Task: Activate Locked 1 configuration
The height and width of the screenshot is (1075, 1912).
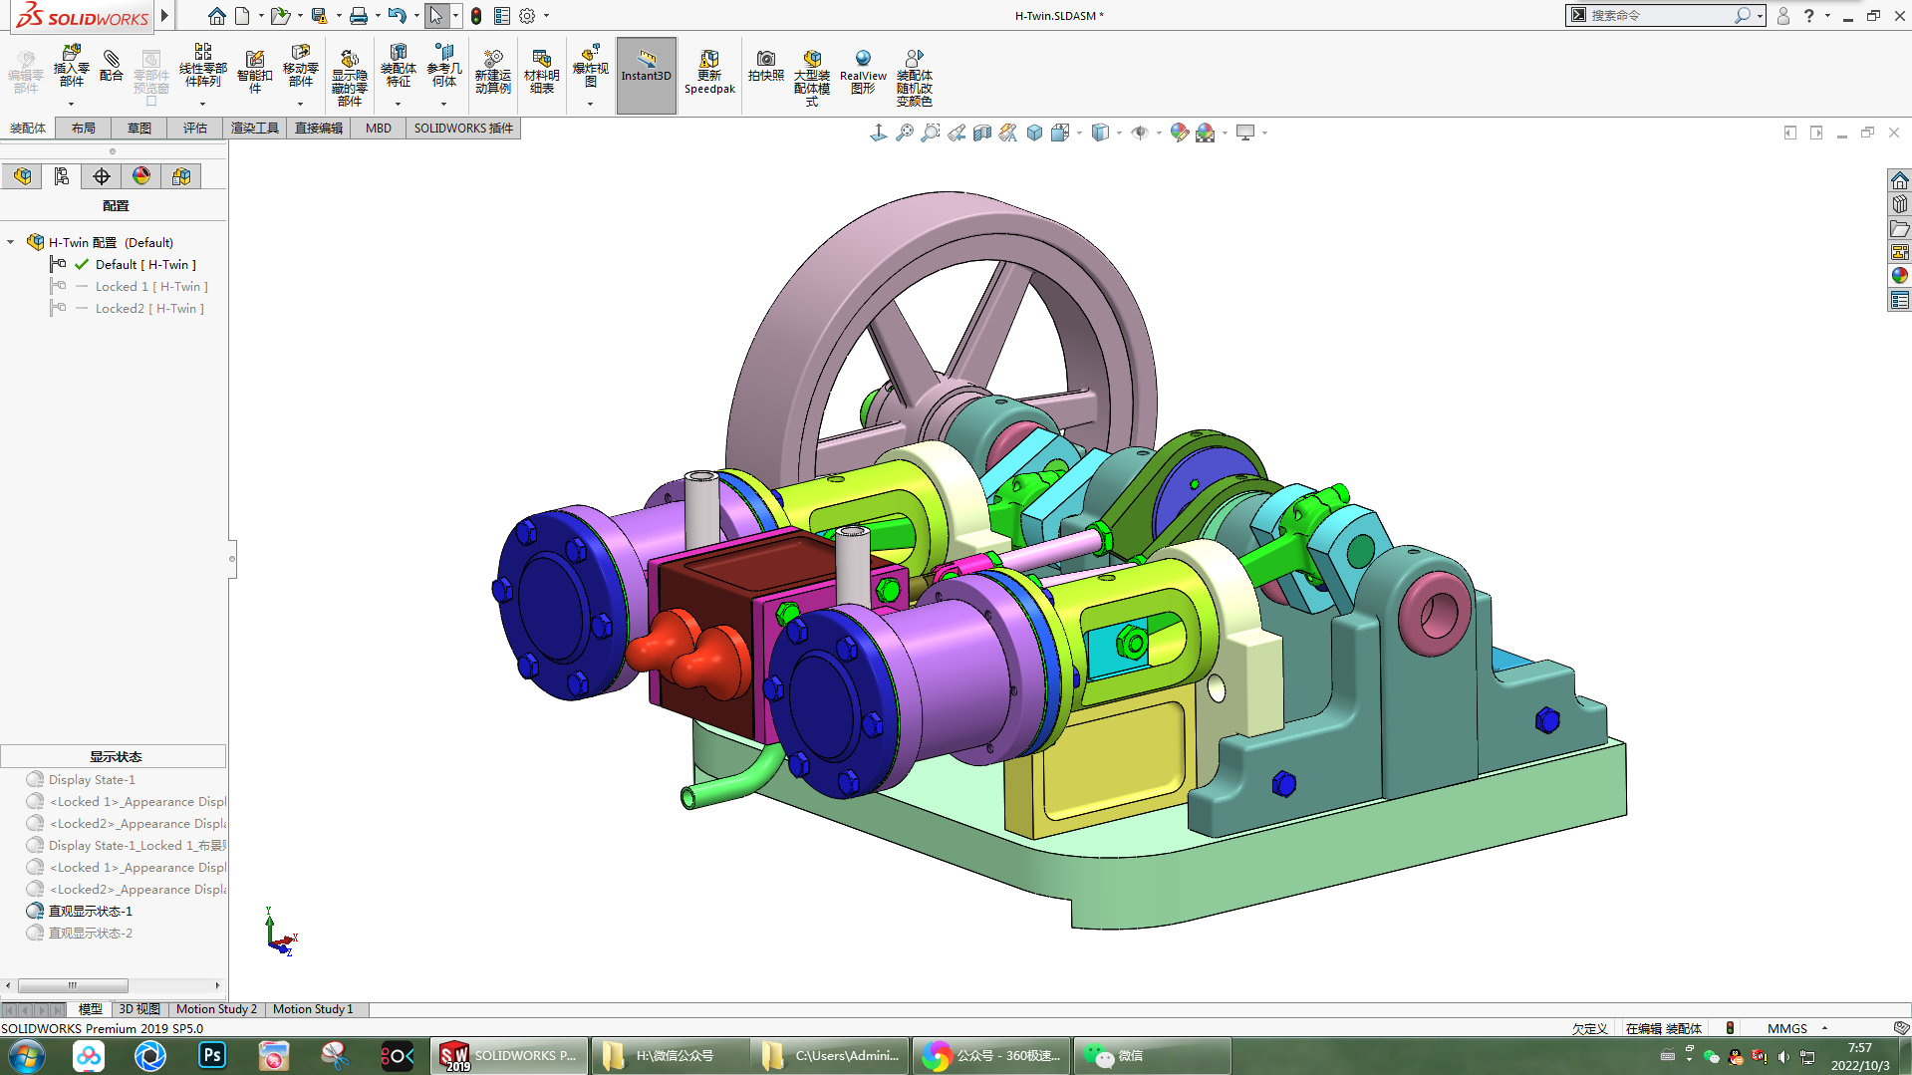Action: click(x=151, y=287)
